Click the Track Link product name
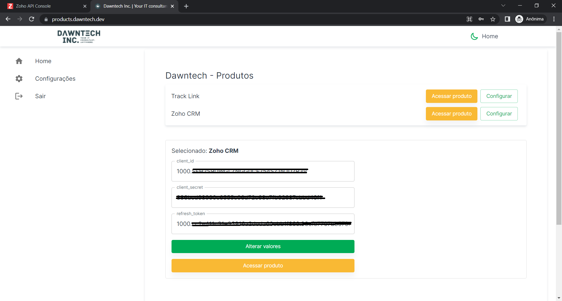 tap(185, 96)
